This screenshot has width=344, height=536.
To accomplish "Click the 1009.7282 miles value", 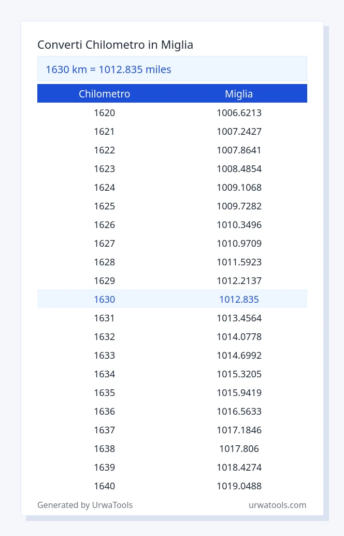I will pyautogui.click(x=239, y=206).
